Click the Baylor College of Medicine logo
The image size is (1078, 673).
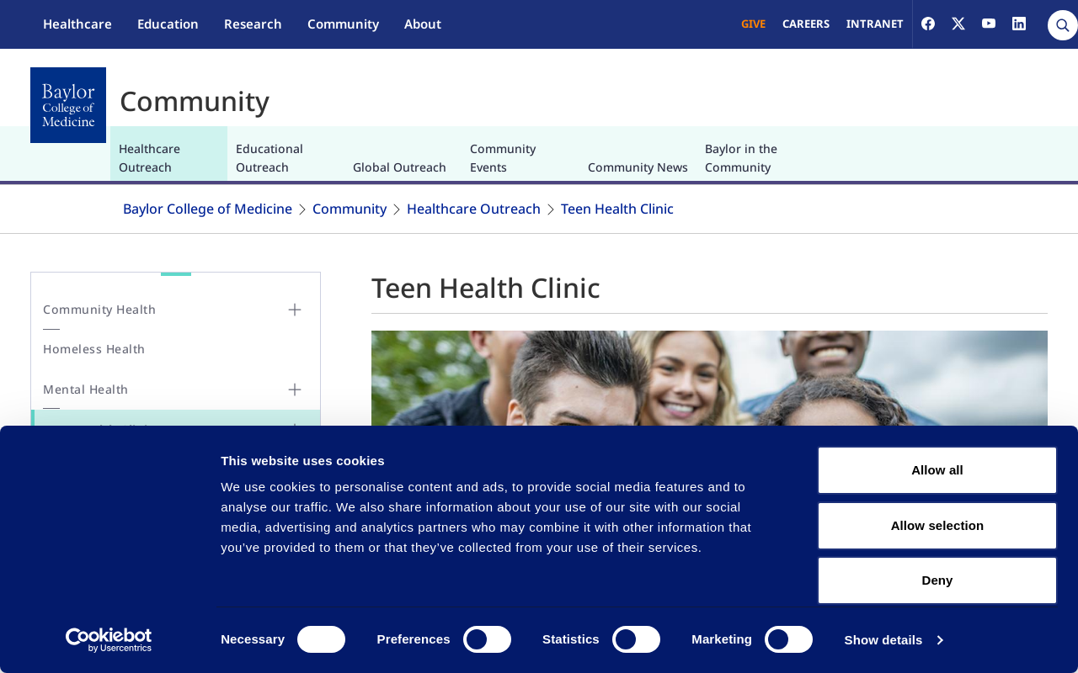(x=68, y=105)
